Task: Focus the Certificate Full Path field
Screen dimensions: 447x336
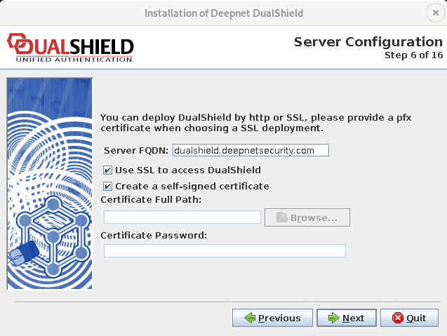Action: tap(182, 217)
